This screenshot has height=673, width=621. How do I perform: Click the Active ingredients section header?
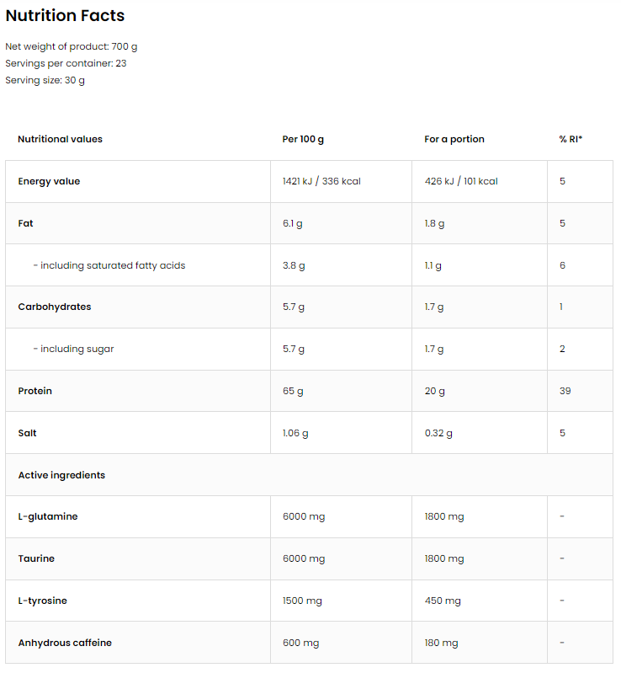[61, 475]
